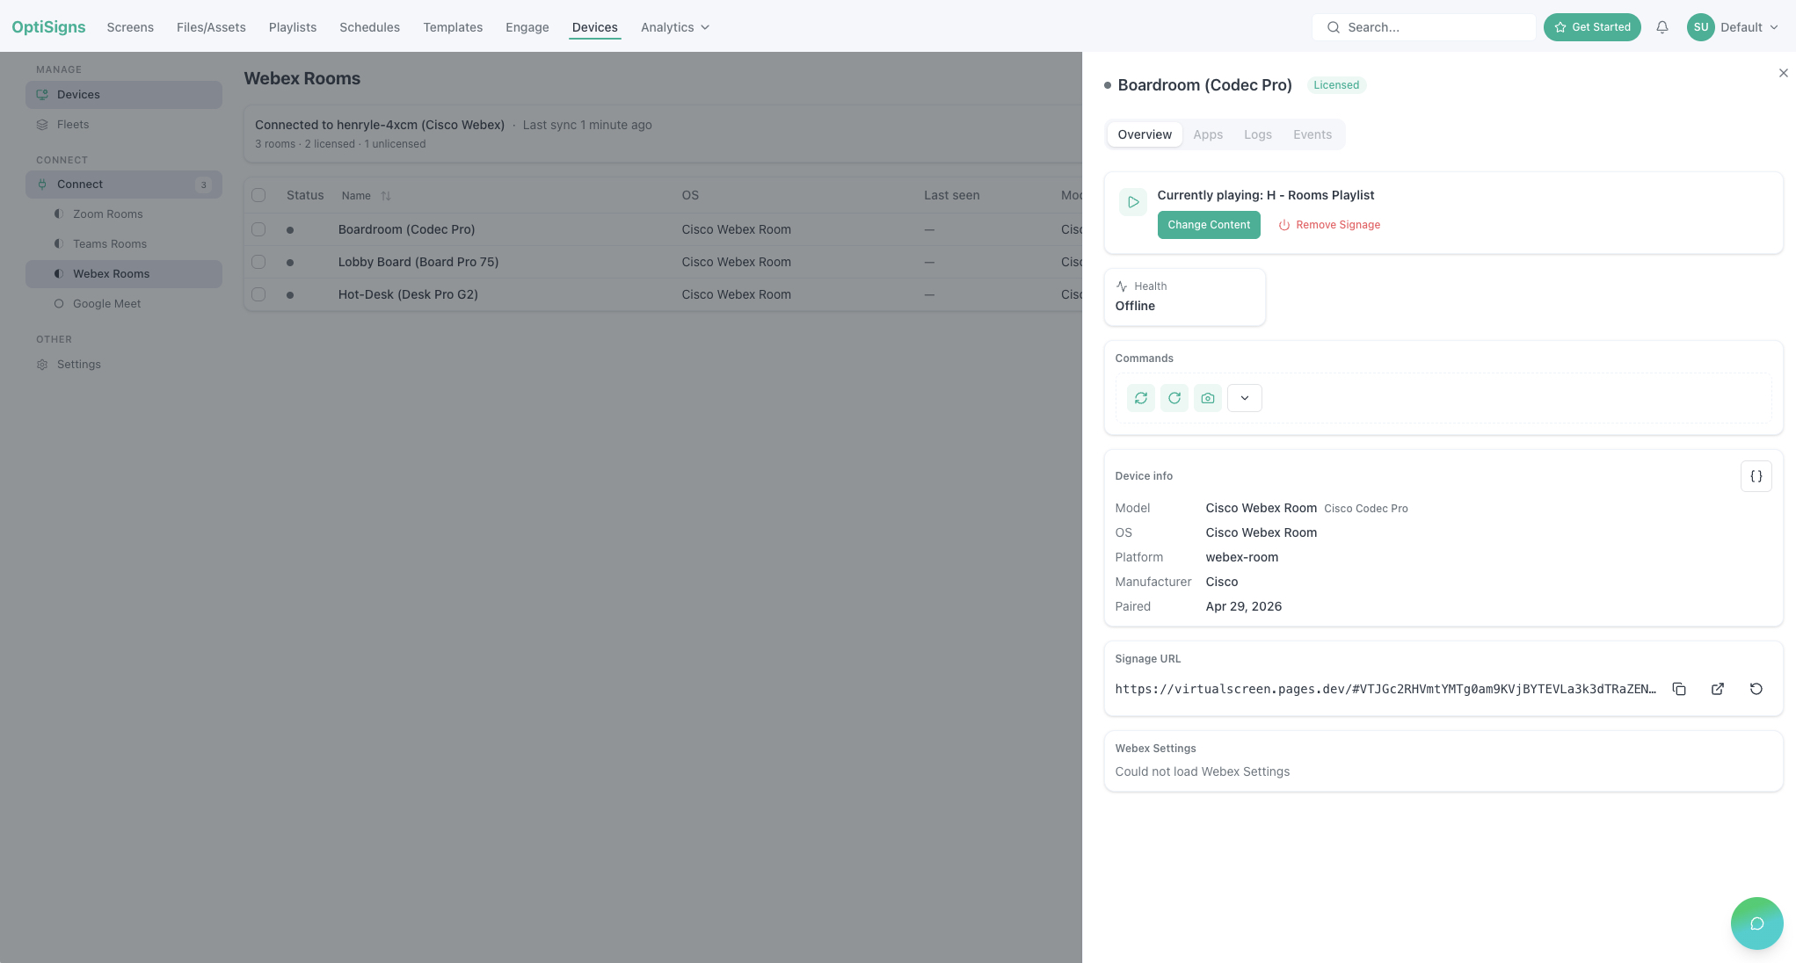The width and height of the screenshot is (1796, 963).
Task: Check the Lobby Board (Board Pro 75) row checkbox
Action: click(258, 262)
